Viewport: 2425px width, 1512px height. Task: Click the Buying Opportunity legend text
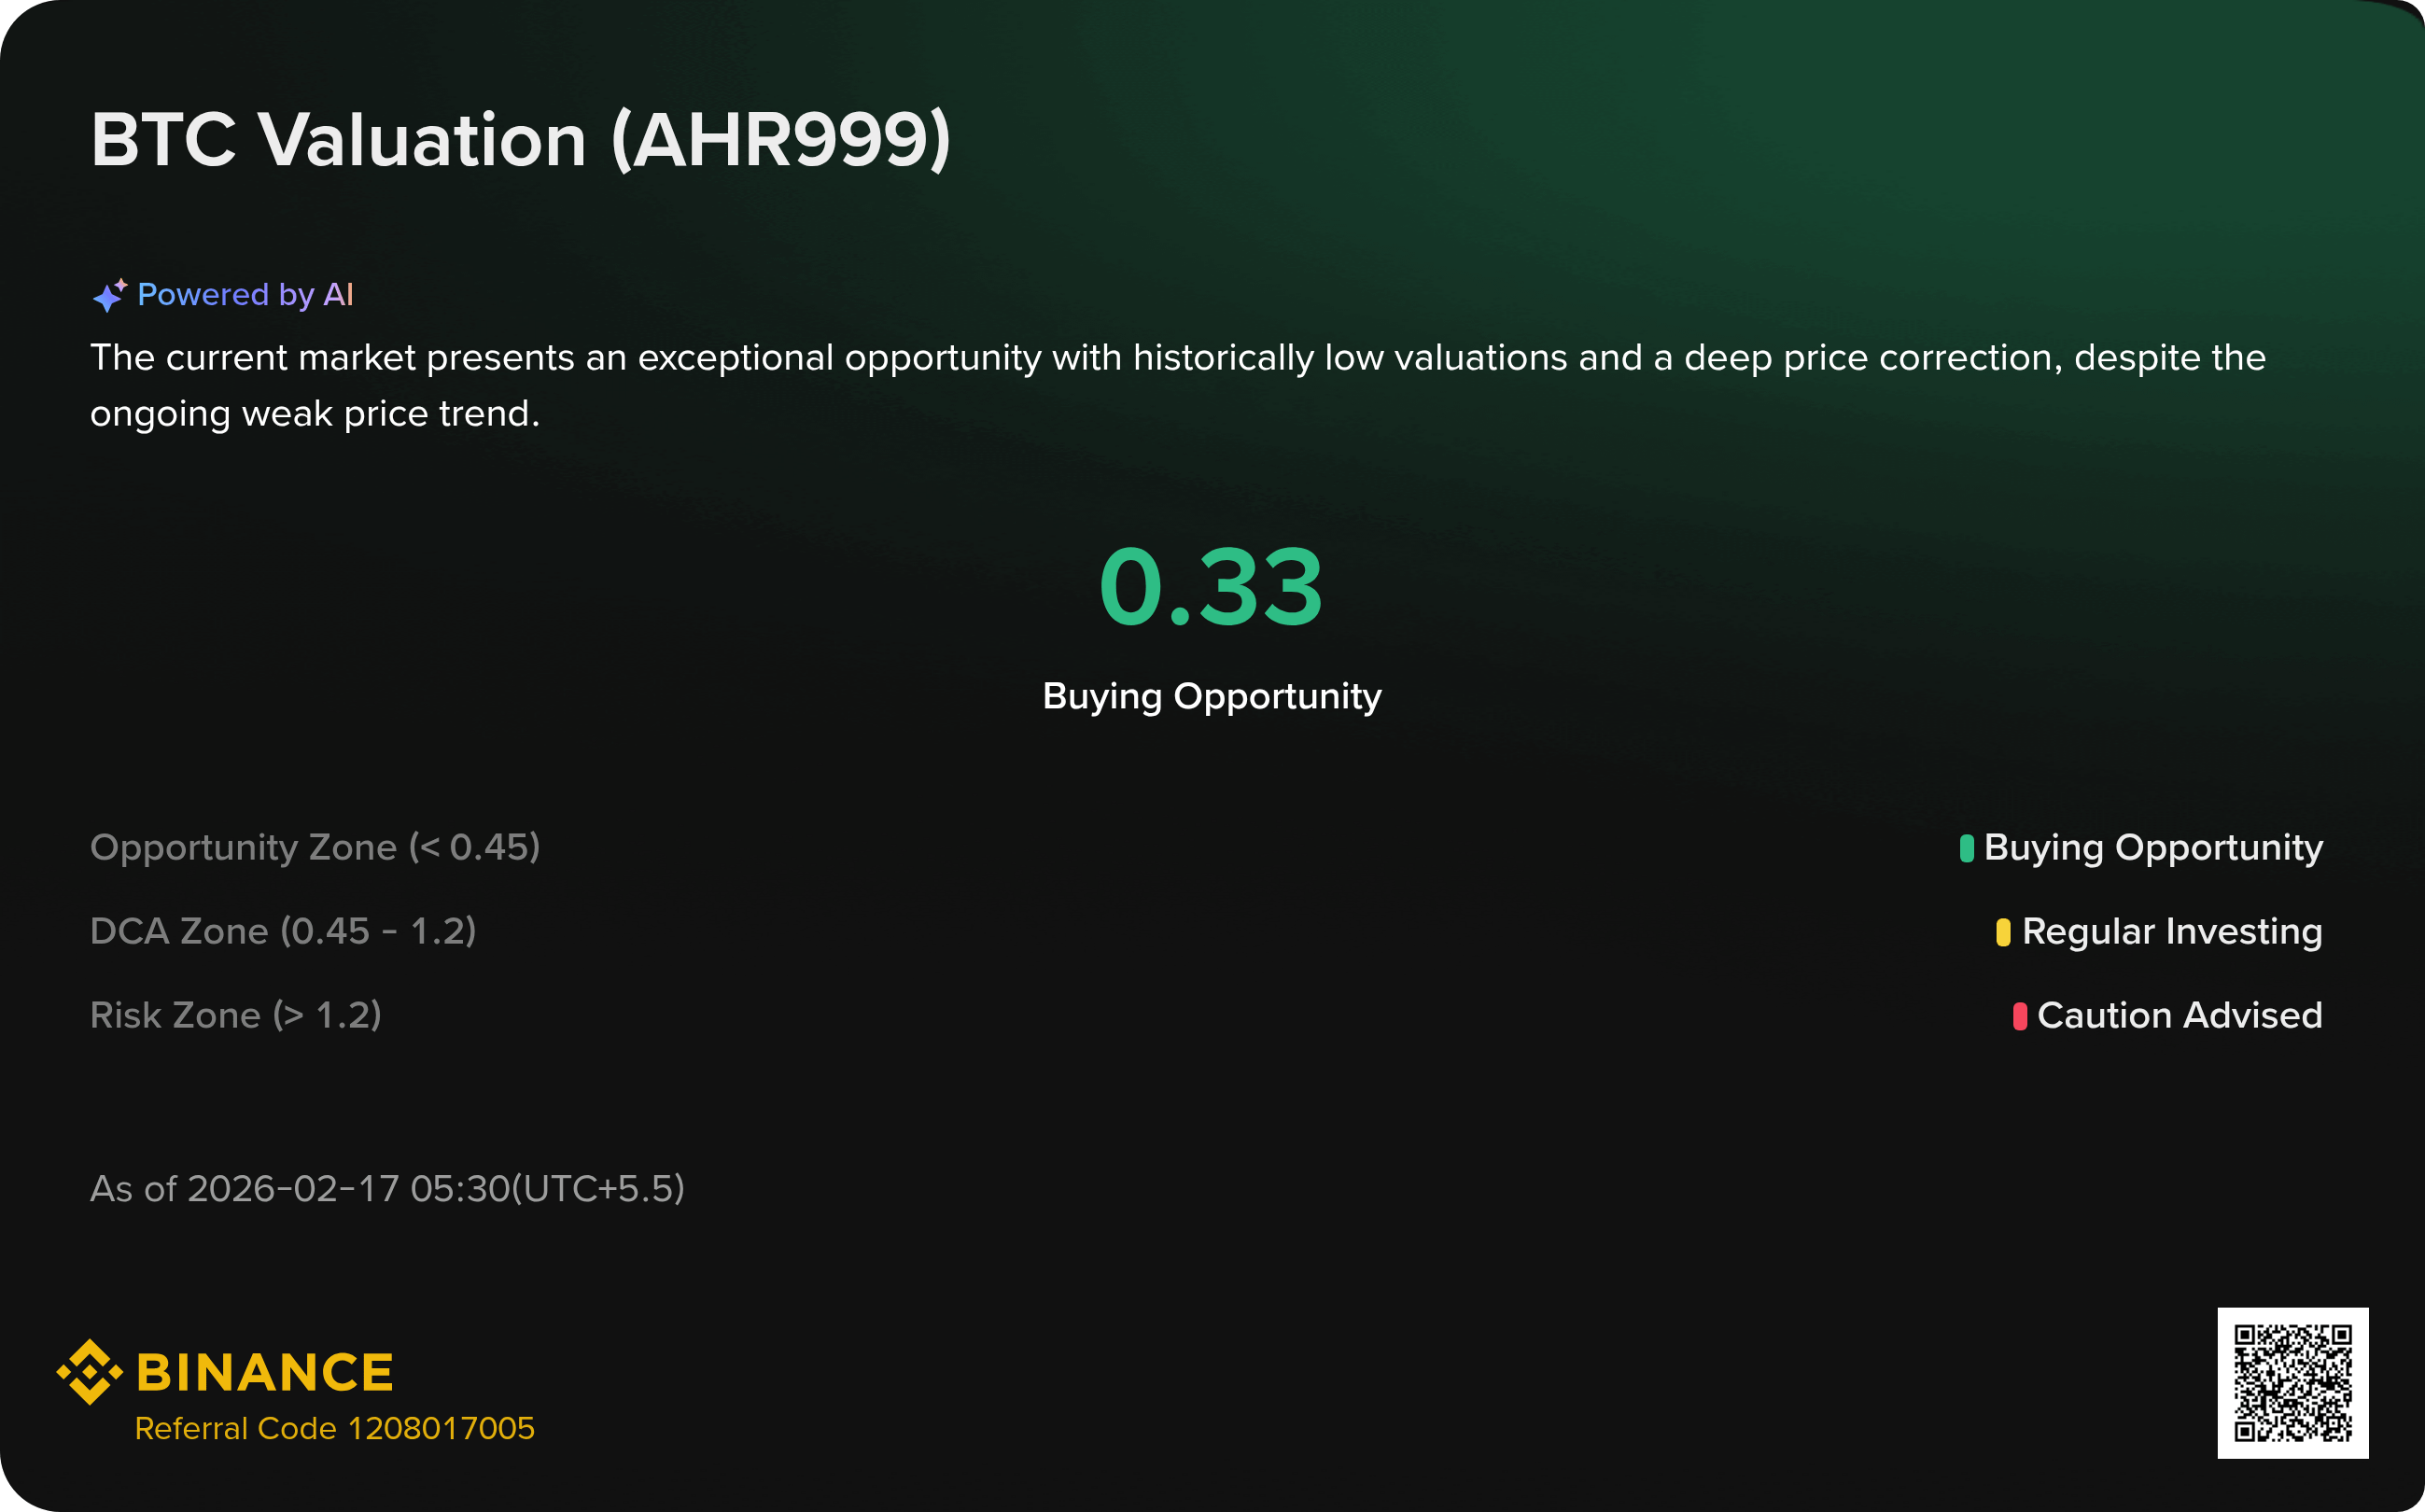pos(2152,848)
